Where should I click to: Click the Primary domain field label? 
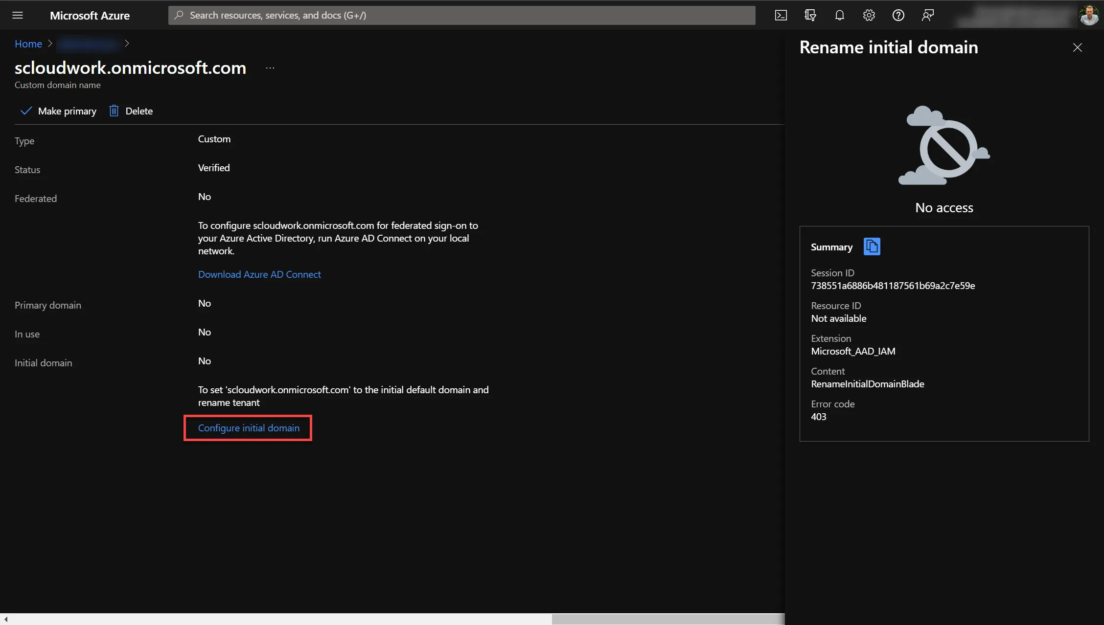pos(48,305)
